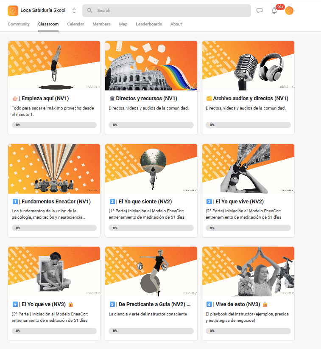Click the lock icon on Vive de esto

(x=265, y=304)
